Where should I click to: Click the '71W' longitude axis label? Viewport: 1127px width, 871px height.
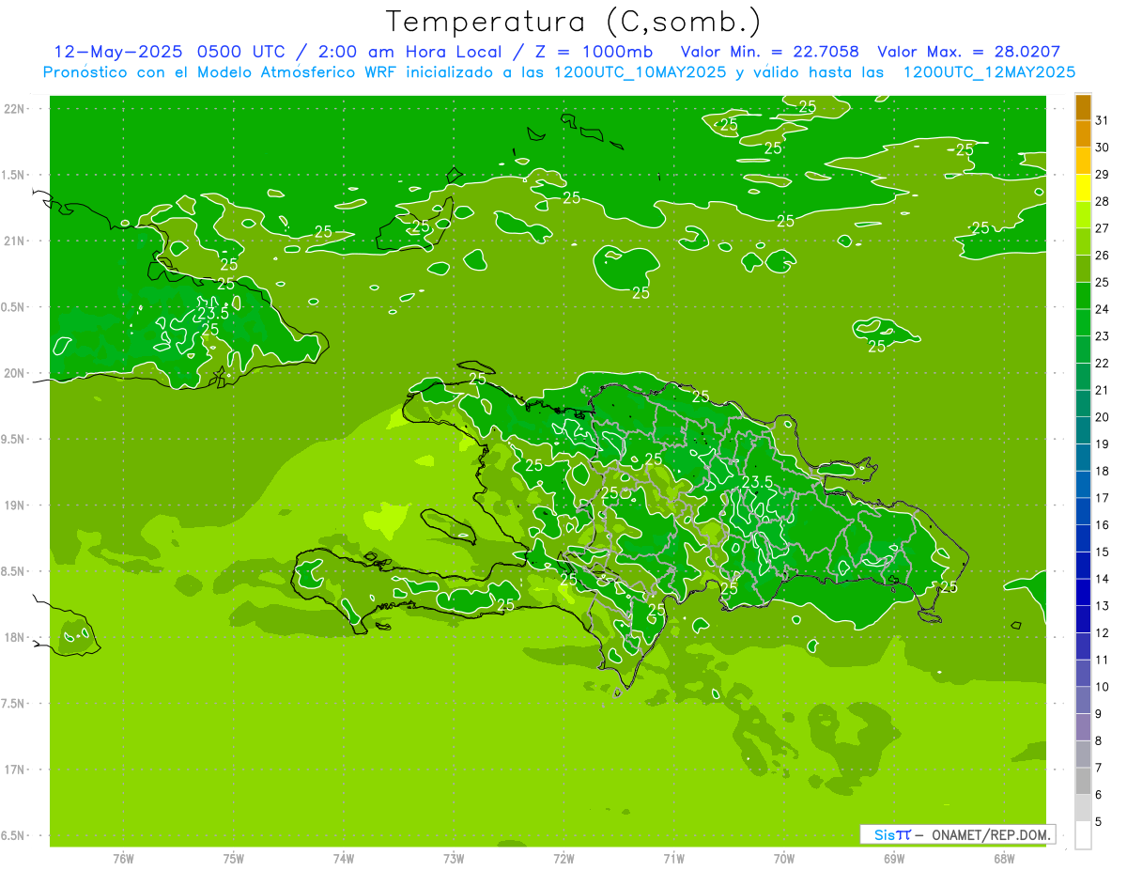673,859
